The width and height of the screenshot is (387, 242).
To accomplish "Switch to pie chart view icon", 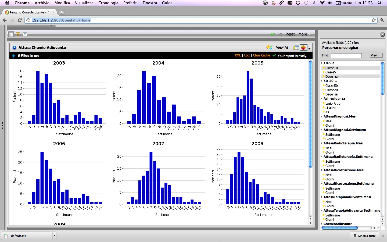I will pyautogui.click(x=303, y=48).
